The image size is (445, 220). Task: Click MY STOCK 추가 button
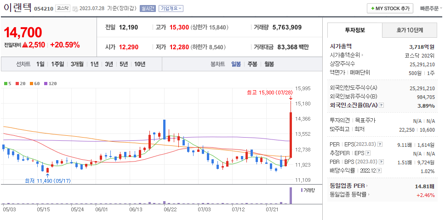coord(390,9)
